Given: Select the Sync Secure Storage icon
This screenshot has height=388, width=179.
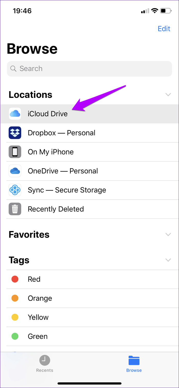Looking at the screenshot, I should (15, 190).
